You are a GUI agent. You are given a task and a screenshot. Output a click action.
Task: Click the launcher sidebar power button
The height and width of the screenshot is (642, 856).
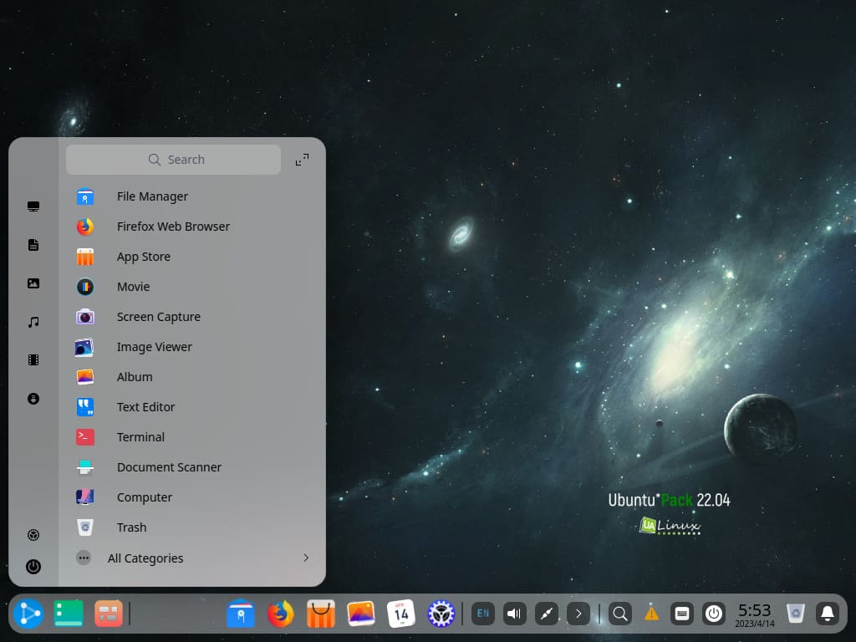33,567
